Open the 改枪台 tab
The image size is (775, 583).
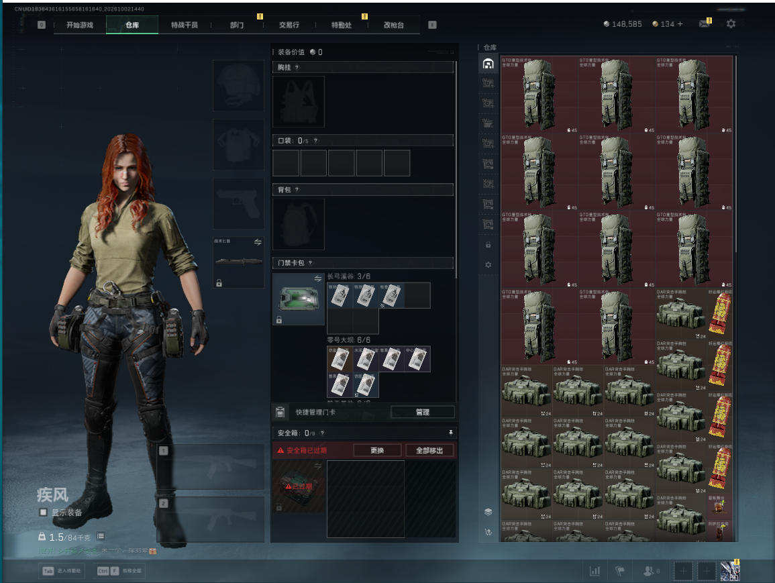(x=394, y=25)
